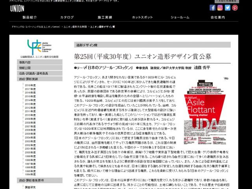
Task: Select 2013年度 in the sidebar
Action: (x=30, y=104)
